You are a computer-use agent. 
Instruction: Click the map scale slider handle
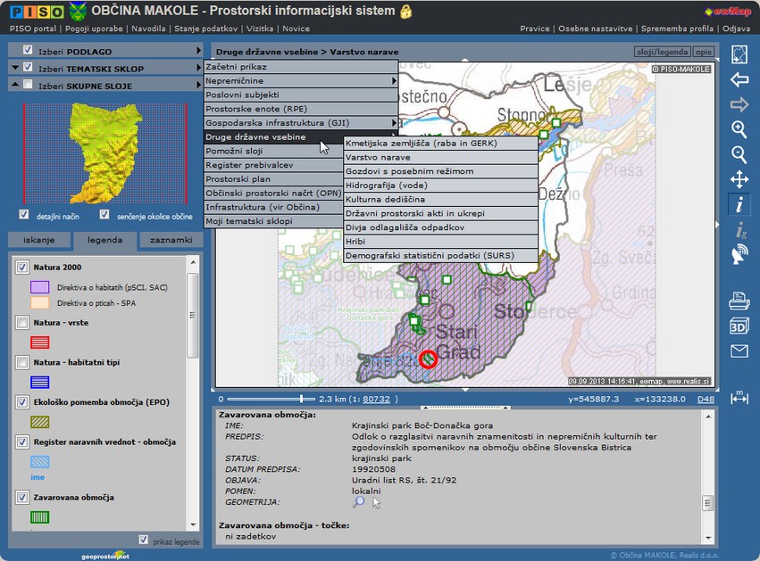coord(302,399)
